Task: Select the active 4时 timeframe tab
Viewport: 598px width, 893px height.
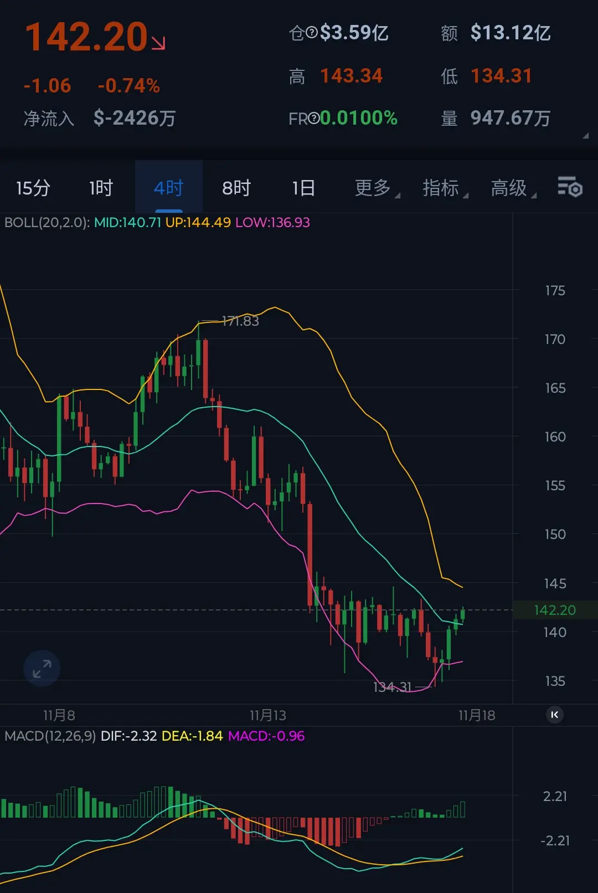Action: point(168,188)
